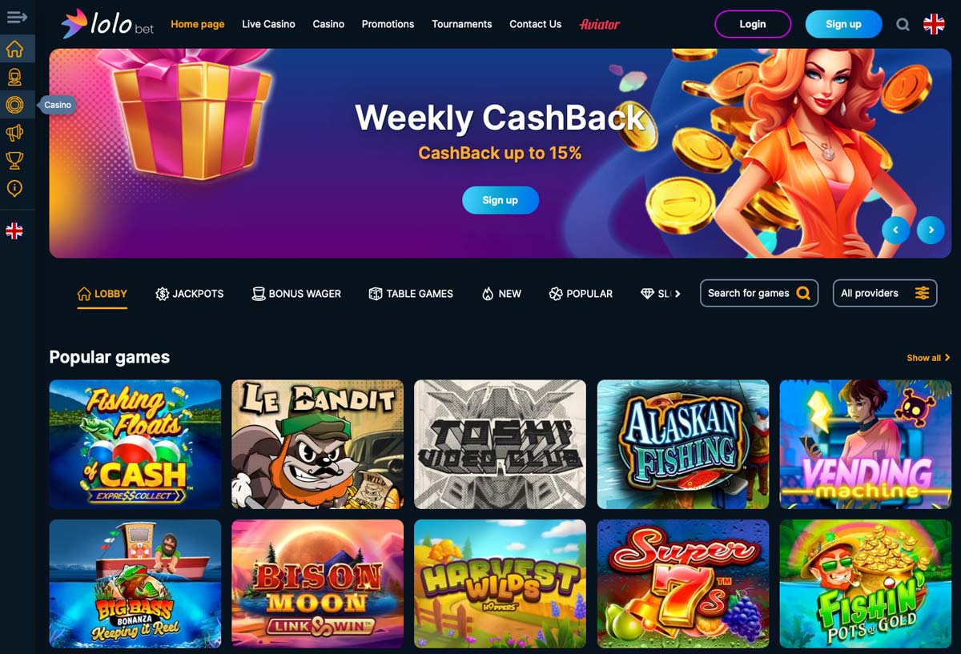Expand the sidebar hamburger menu
Image resolution: width=961 pixels, height=654 pixels.
17,17
